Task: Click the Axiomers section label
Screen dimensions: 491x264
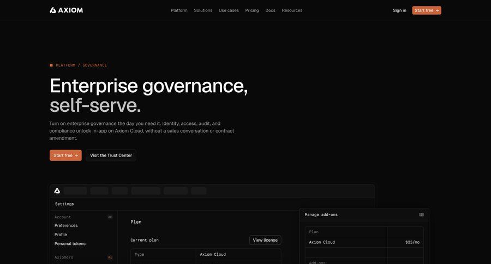Action: click(64, 257)
